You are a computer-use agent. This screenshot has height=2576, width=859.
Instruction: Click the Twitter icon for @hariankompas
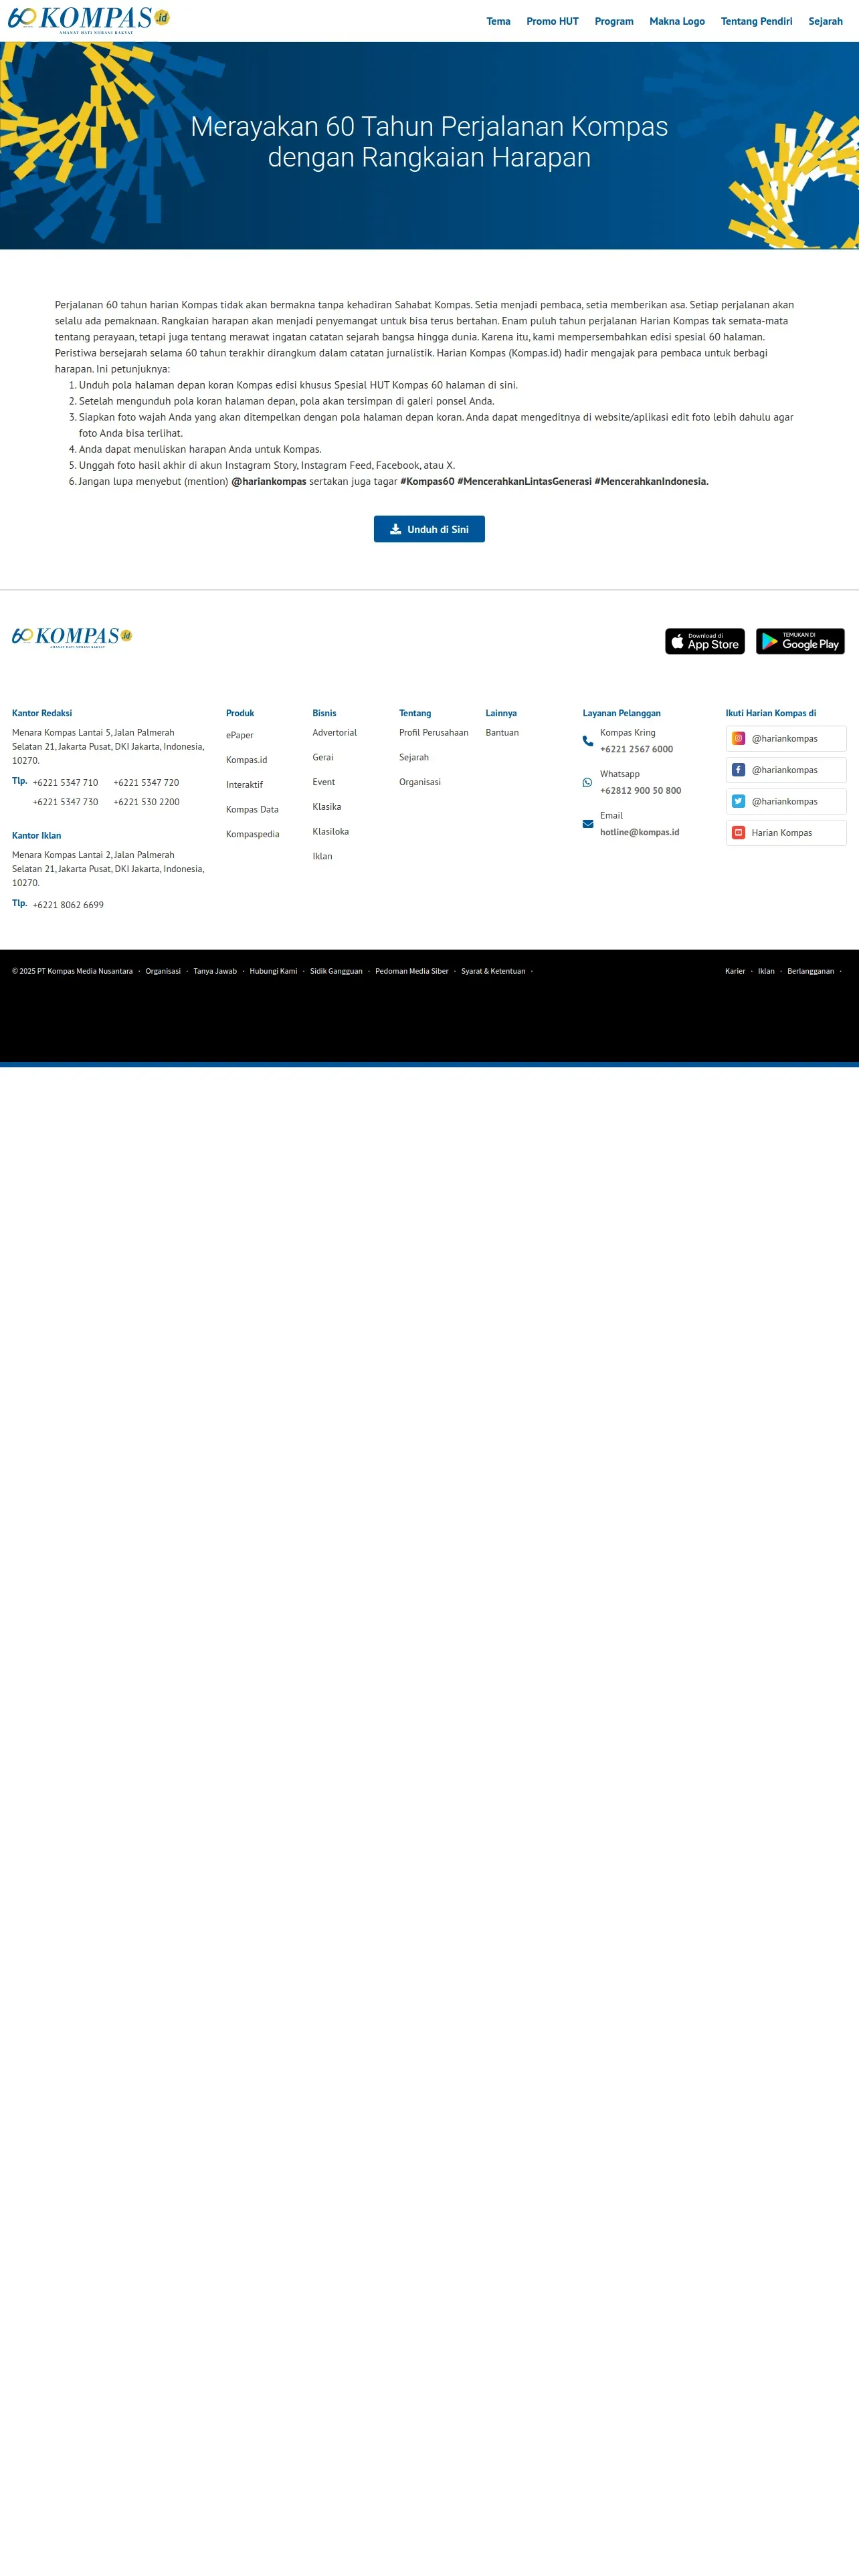click(x=738, y=801)
